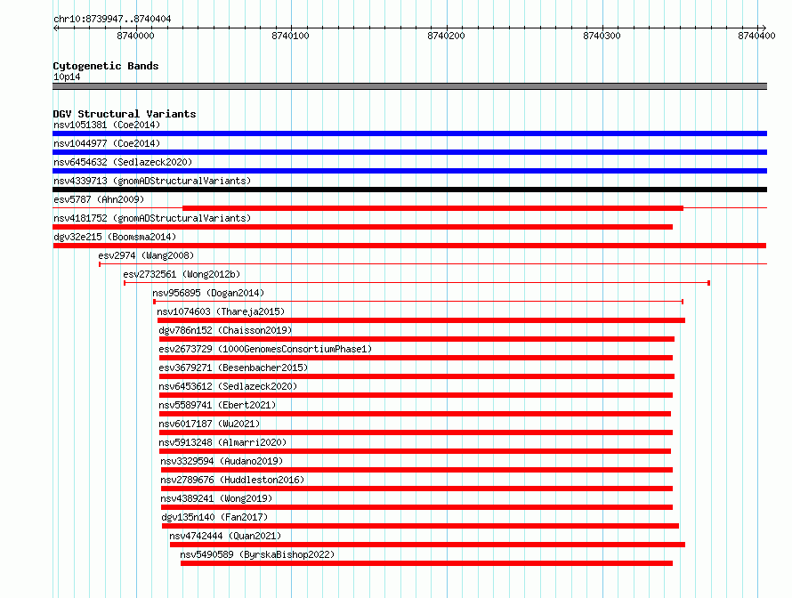The image size is (792, 598).
Task: Click the nsv5490589 (ByrskaBishop2022) label
Action: coord(257,554)
